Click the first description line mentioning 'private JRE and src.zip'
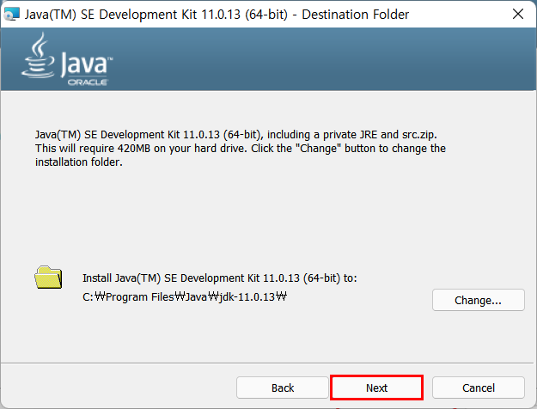This screenshot has height=409, width=537. [x=236, y=135]
